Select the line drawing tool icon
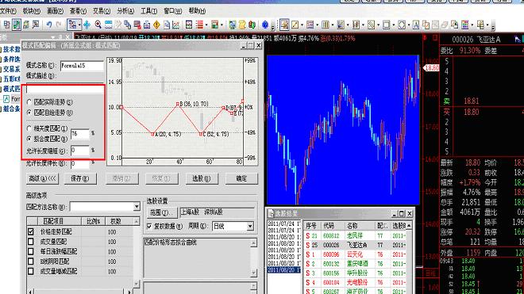The height and width of the screenshot is (294, 524). (x=295, y=25)
